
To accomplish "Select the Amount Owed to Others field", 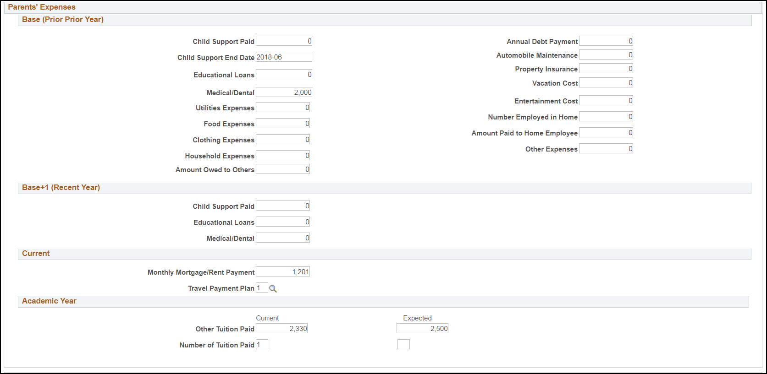I will (283, 169).
